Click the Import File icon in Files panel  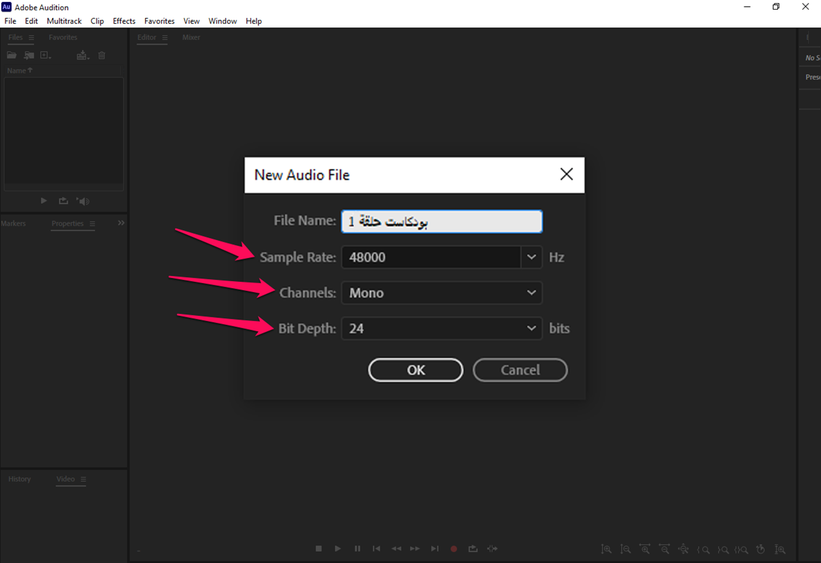coord(29,55)
